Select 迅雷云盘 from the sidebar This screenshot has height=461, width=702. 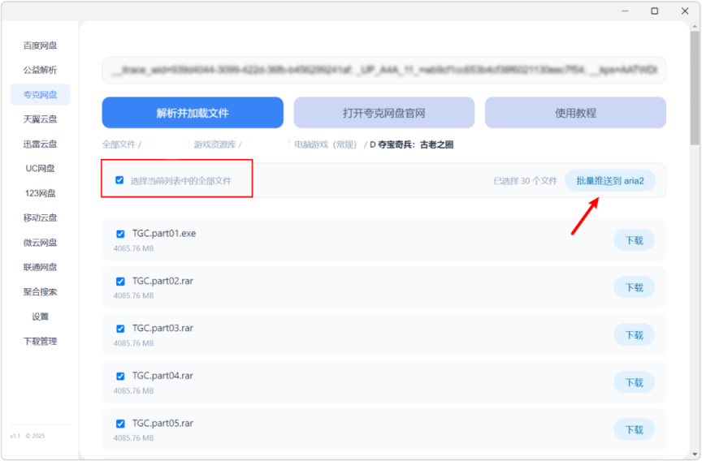(40, 144)
